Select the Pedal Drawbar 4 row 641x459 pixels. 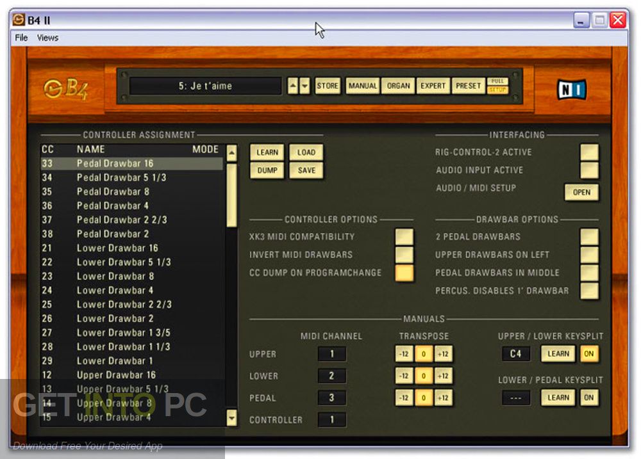pyautogui.click(x=132, y=206)
